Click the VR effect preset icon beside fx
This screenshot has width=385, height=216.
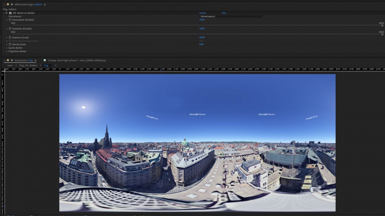[x=10, y=13]
